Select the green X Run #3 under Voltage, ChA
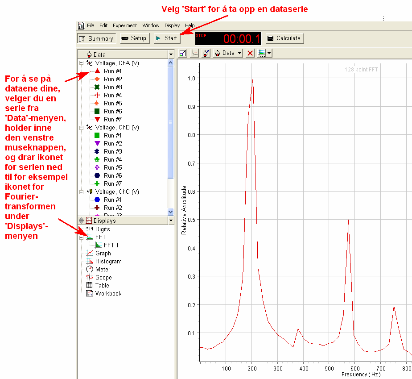 [x=108, y=87]
